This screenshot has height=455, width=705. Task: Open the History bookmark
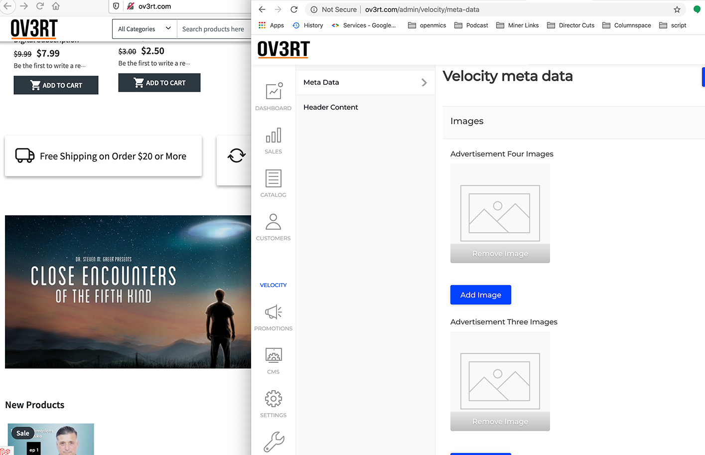pos(308,25)
